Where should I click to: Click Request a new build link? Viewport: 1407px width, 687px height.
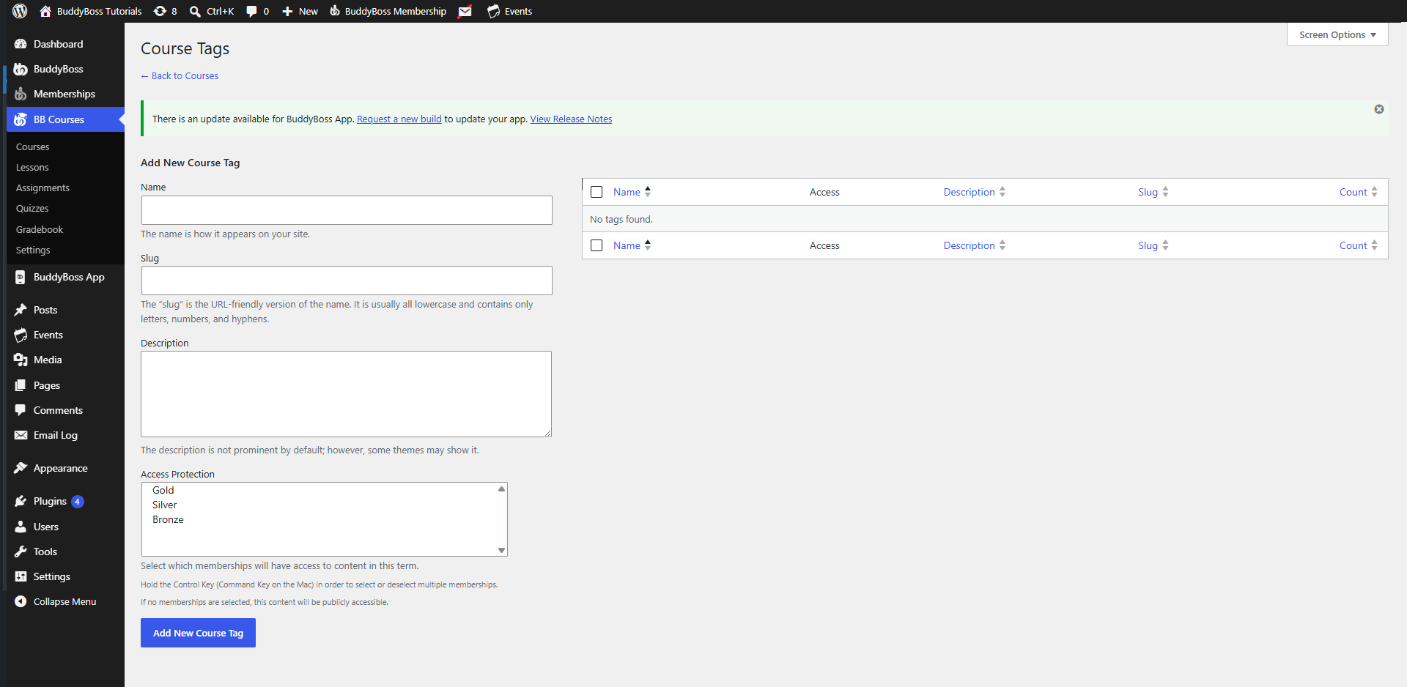pos(399,119)
